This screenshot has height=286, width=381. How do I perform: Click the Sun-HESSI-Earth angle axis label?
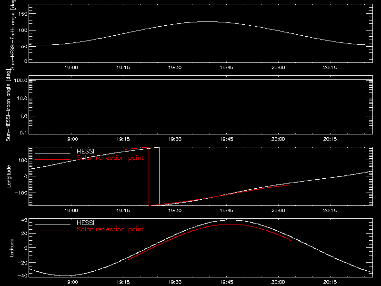[x=13, y=34]
